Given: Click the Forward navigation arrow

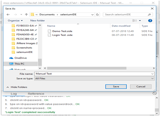Looking at the screenshot, I should point(15,15).
